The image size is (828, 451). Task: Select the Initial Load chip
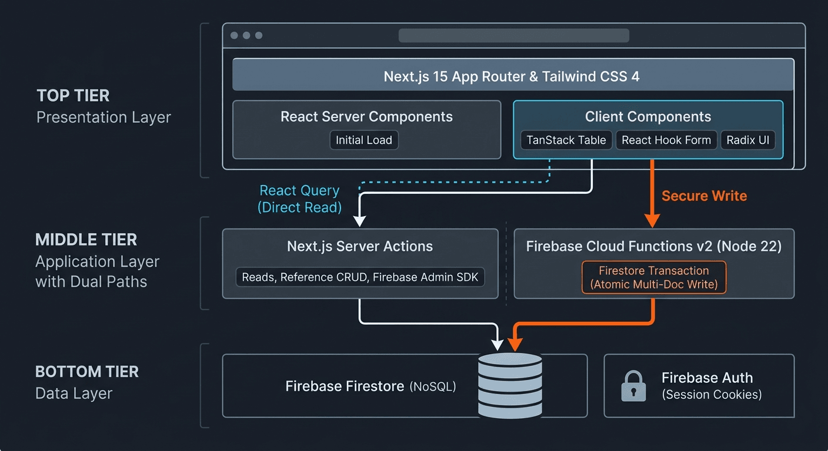pos(364,140)
